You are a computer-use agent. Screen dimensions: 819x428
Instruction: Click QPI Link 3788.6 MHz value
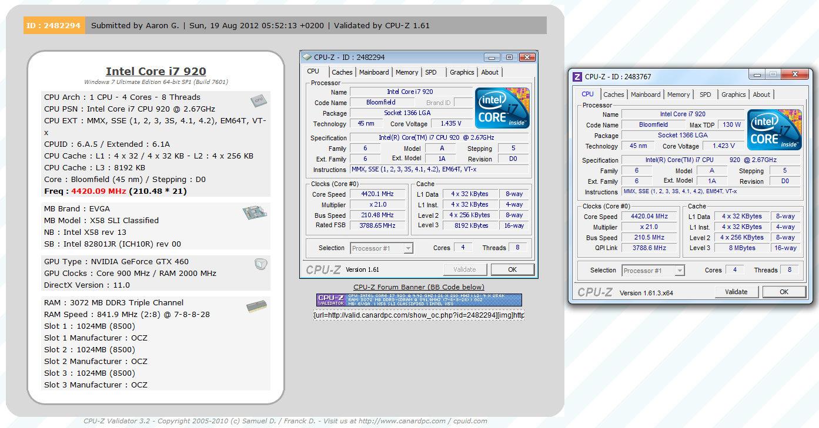point(649,248)
